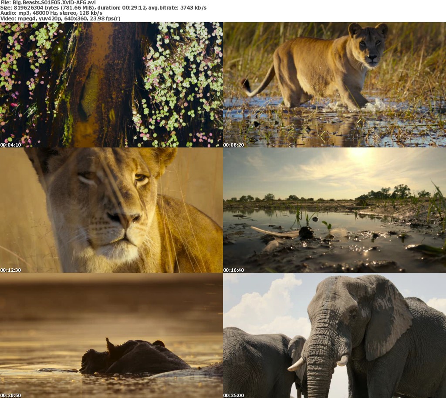446x398 pixels.
Task: Click the file size and duration info line
Action: [103, 8]
